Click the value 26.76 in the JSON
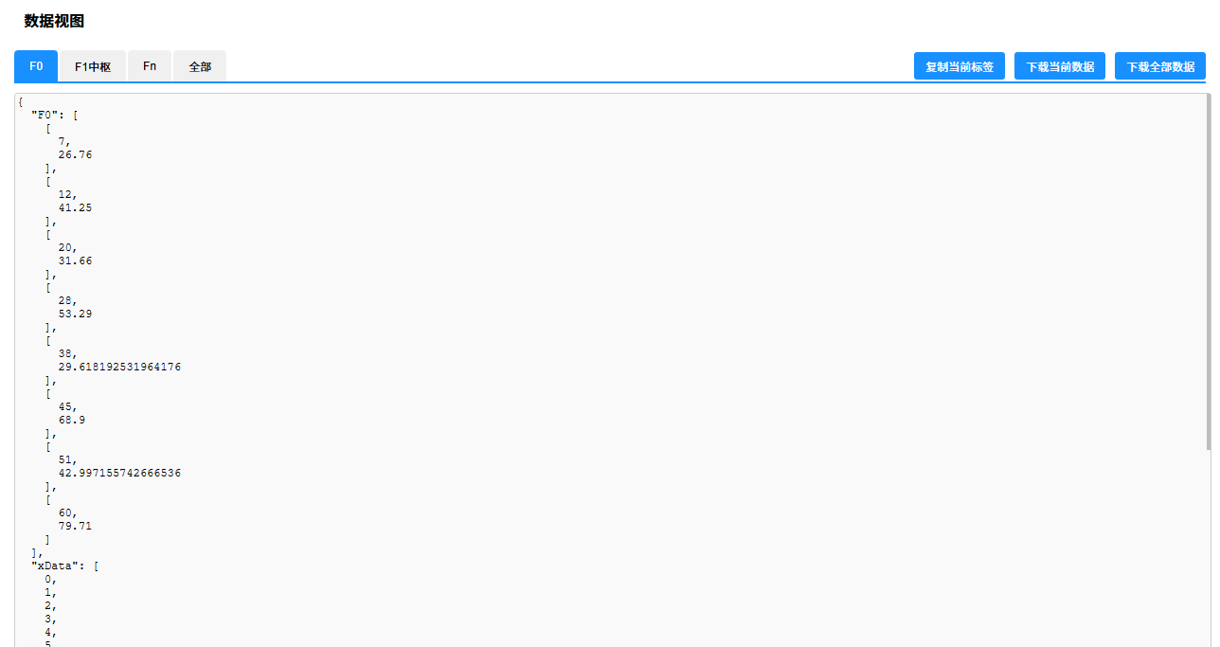Viewport: 1220px width, 647px height. pos(75,154)
